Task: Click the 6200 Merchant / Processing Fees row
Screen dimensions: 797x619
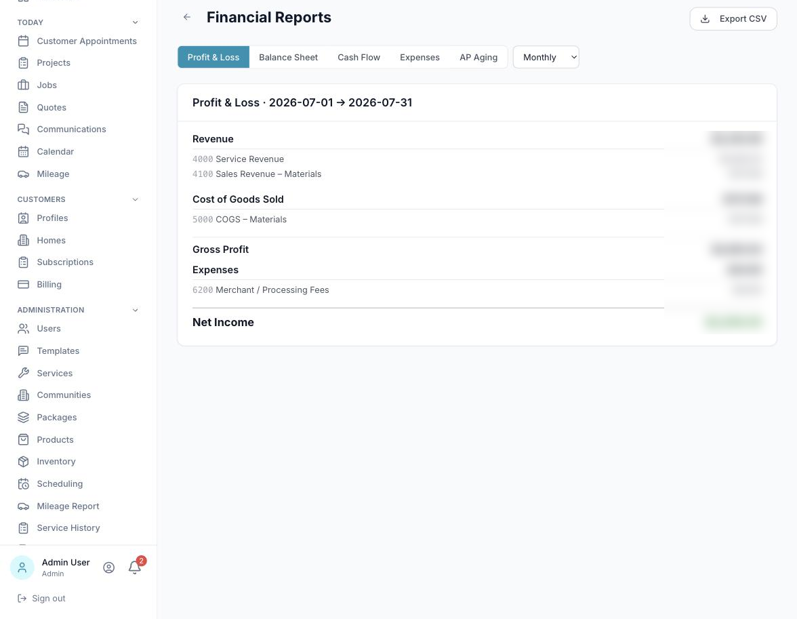Action: [478, 290]
